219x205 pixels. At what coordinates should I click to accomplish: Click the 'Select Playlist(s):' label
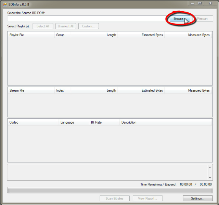(x=18, y=26)
